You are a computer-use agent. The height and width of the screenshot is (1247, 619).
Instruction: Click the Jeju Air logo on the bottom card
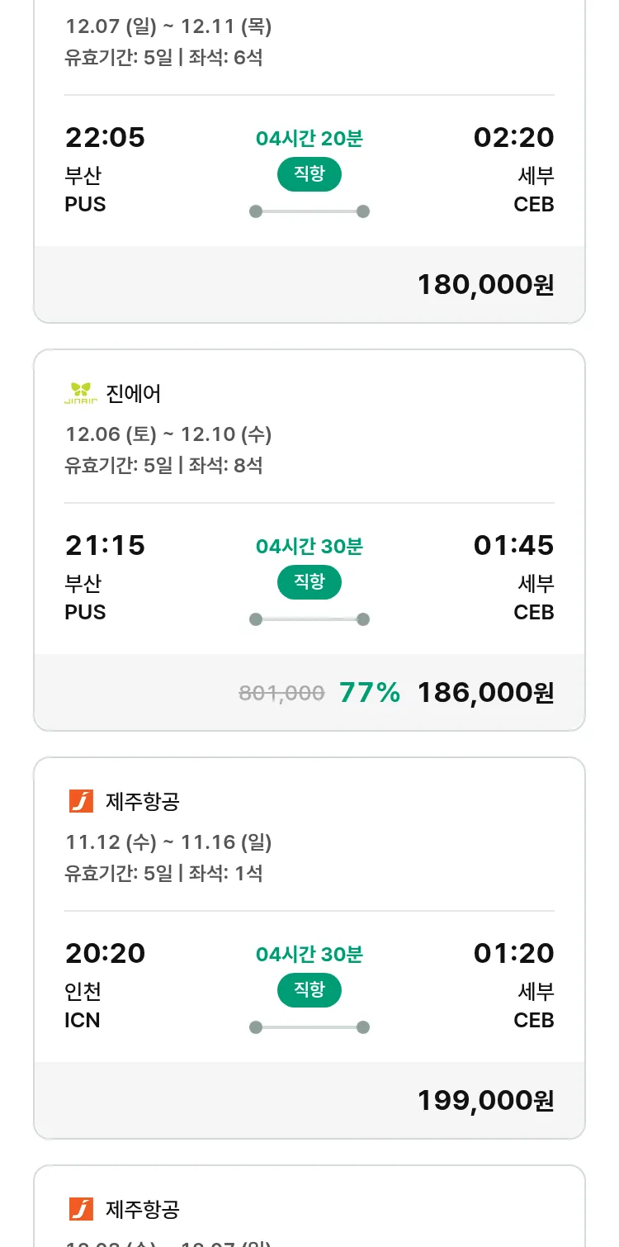(81, 1209)
